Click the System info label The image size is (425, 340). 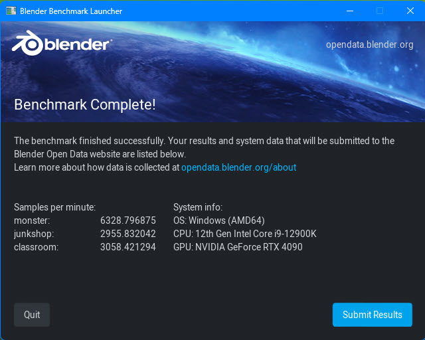198,207
